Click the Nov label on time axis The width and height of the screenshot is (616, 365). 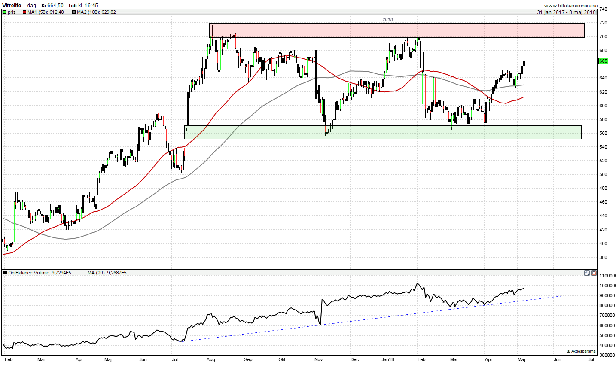point(318,359)
